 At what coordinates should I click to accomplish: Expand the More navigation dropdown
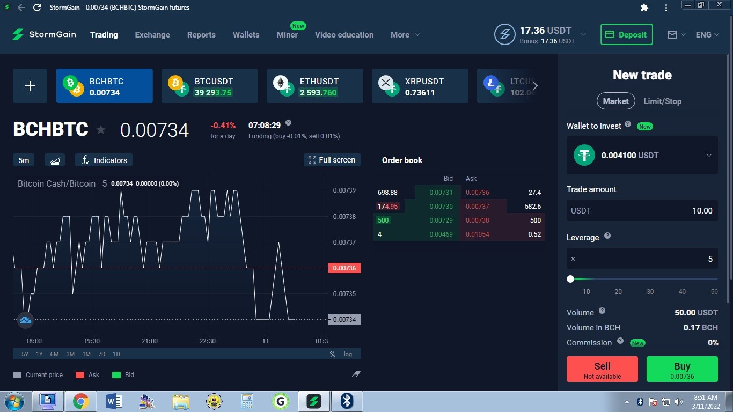(x=405, y=34)
